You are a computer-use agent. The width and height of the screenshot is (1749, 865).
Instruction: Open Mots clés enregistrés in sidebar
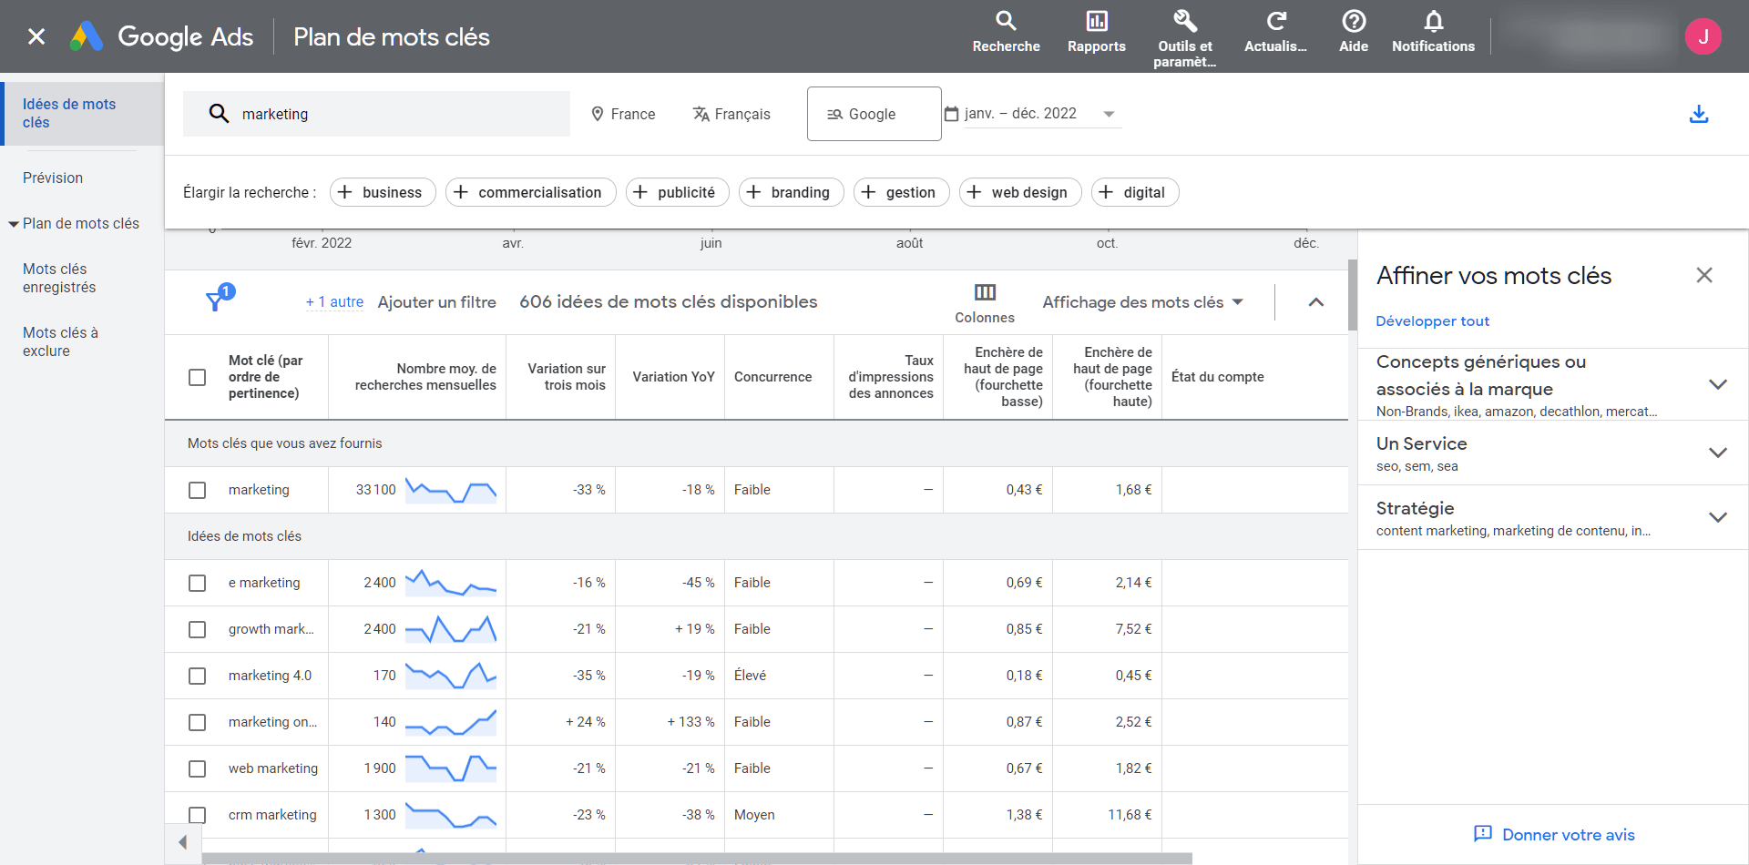coord(59,279)
